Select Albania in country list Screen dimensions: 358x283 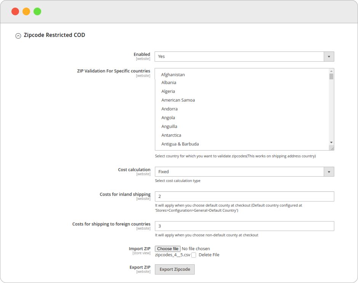169,82
